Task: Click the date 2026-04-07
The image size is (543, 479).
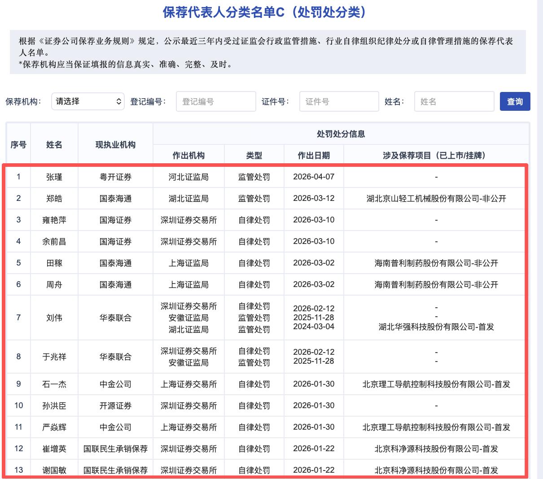Action: pyautogui.click(x=314, y=177)
